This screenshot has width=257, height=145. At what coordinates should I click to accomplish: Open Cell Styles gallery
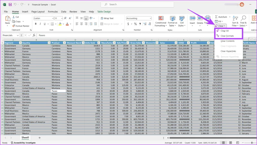[182, 21]
